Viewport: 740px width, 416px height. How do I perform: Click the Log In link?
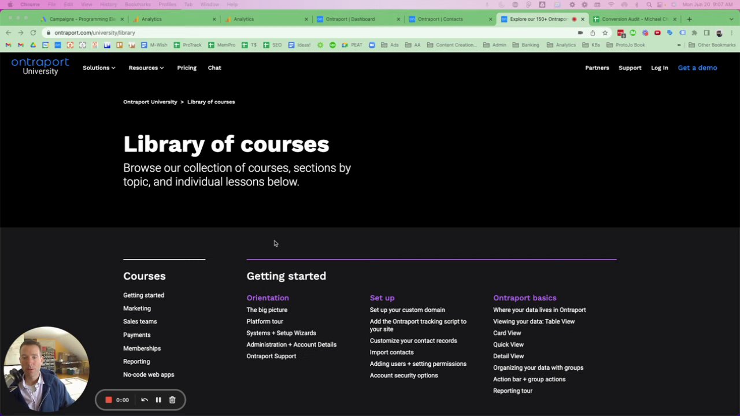click(659, 68)
